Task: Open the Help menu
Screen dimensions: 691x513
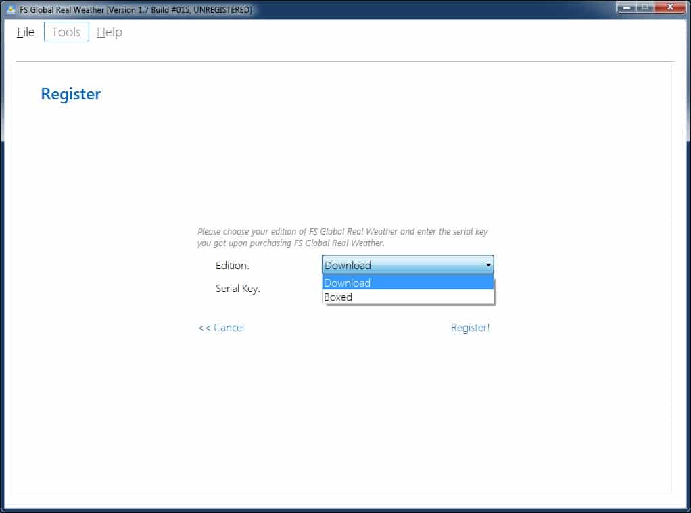Action: 110,32
